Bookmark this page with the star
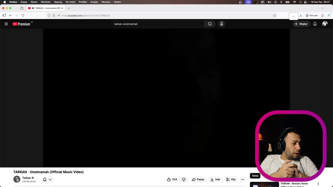 coord(274,16)
